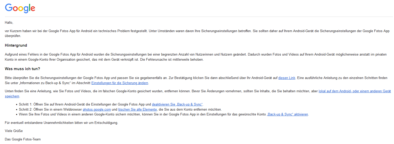This screenshot has width=394, height=144.
Task: Click the "speichern" link continuation
Action: coord(12,96)
